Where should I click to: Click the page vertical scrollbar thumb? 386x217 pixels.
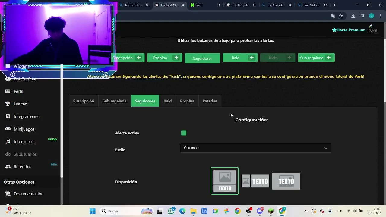[x=384, y=71]
